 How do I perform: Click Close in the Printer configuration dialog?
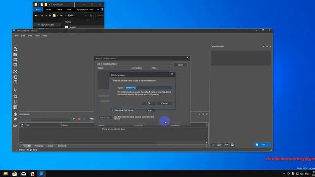coord(180,65)
